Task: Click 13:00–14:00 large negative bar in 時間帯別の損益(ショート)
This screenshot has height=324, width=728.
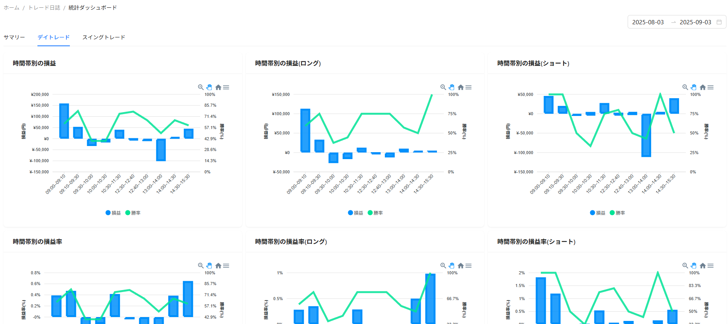Action: [646, 135]
